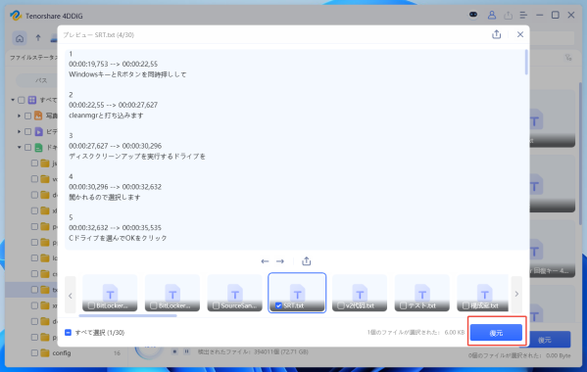Image resolution: width=587 pixels, height=372 pixels.
Task: Check the ビデオ category checkbox
Action: pyautogui.click(x=27, y=131)
